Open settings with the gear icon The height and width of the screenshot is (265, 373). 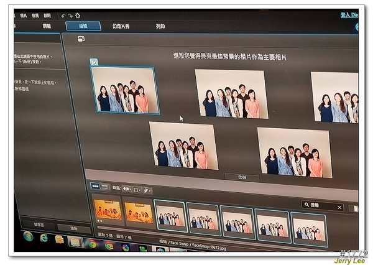tap(78, 16)
